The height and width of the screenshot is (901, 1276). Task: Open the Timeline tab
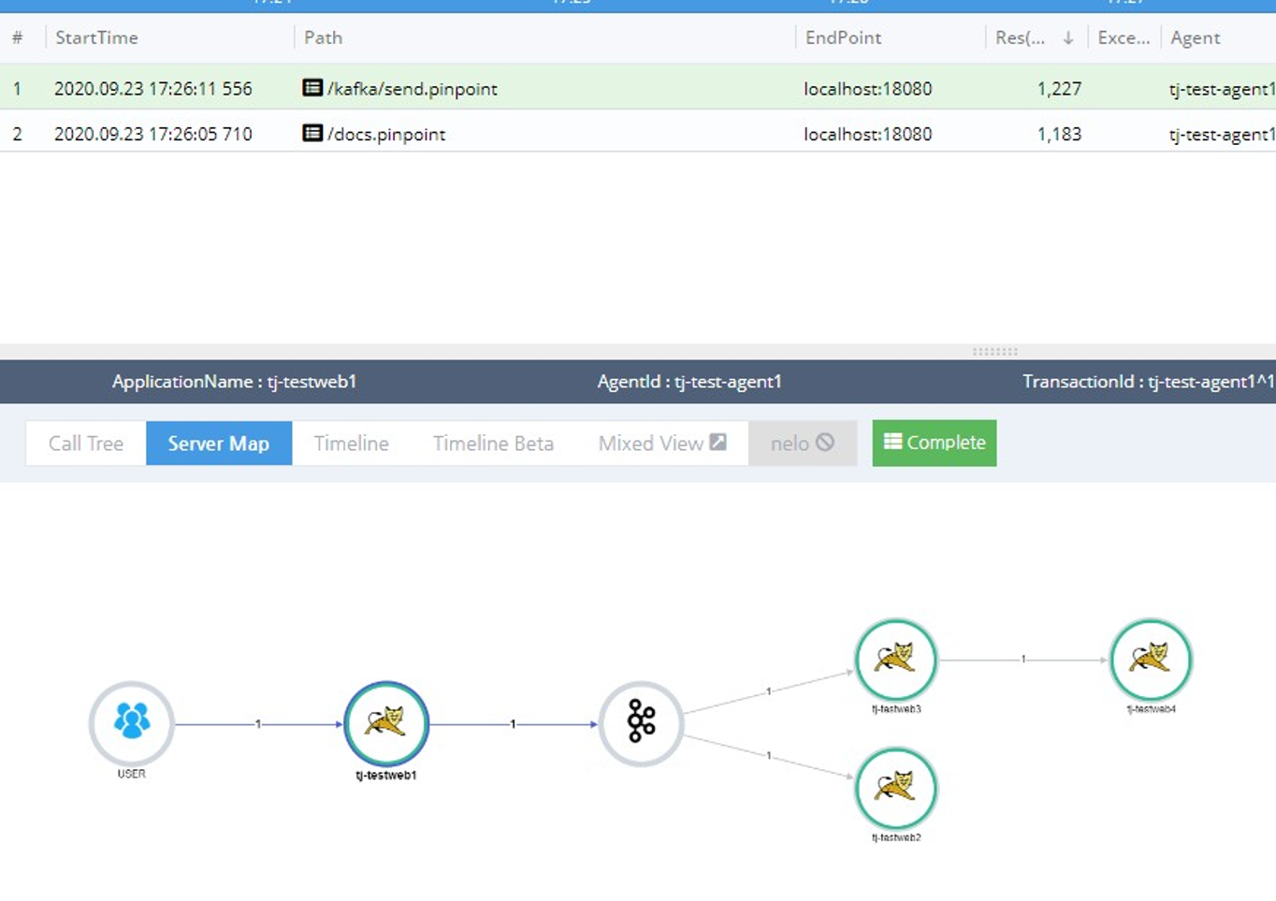pyautogui.click(x=351, y=443)
